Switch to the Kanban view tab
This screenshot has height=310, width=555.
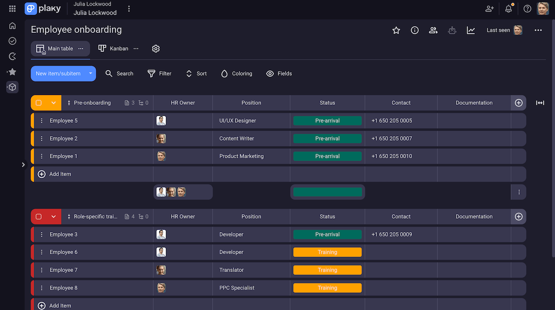pyautogui.click(x=114, y=48)
